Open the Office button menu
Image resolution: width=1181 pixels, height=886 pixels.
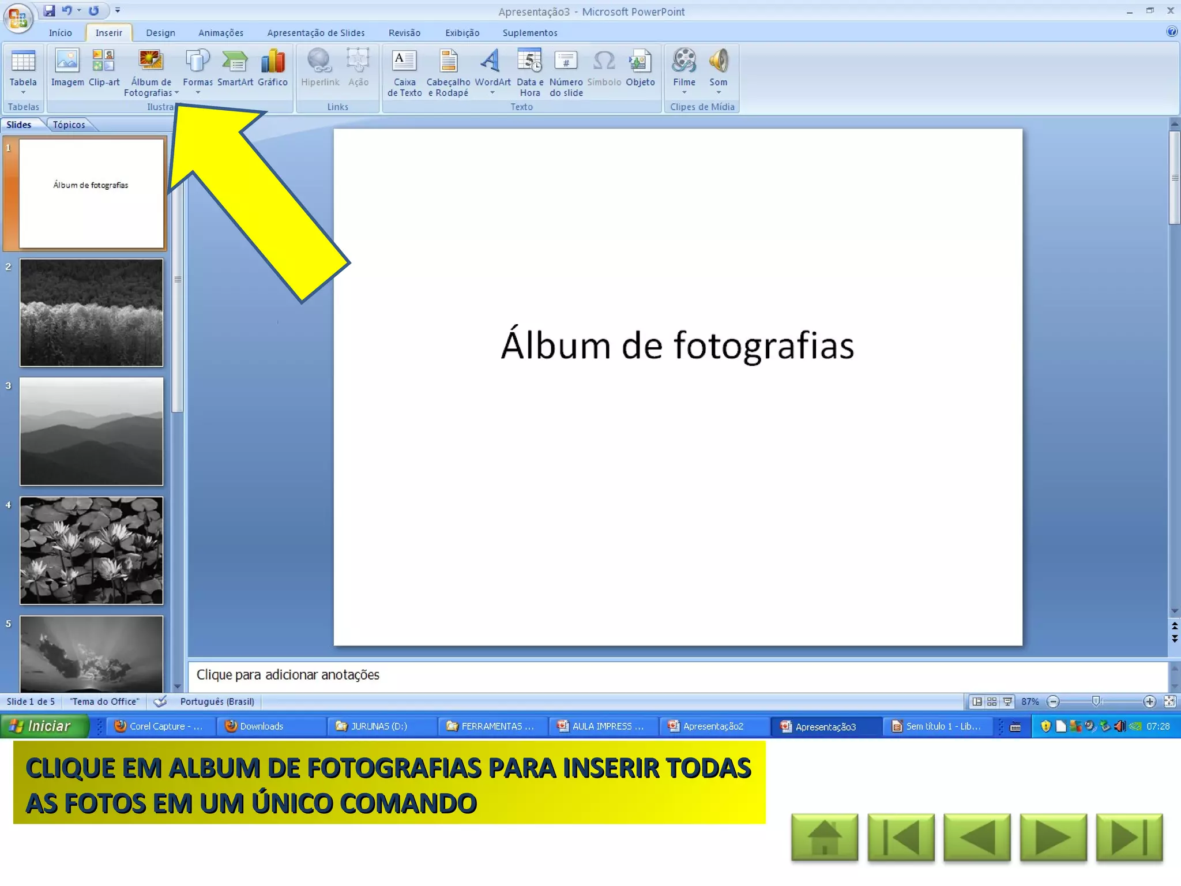click(x=18, y=17)
